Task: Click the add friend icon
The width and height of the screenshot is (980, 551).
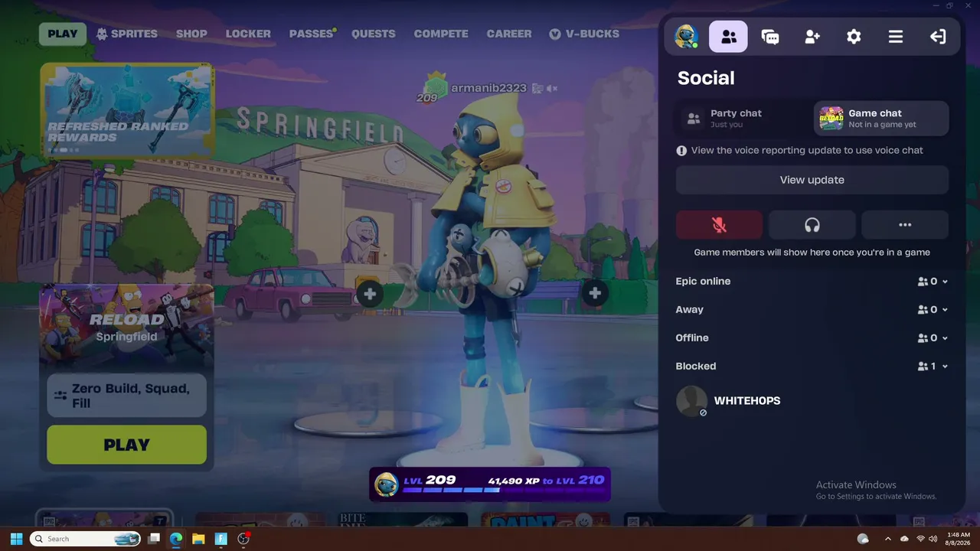Action: point(812,37)
